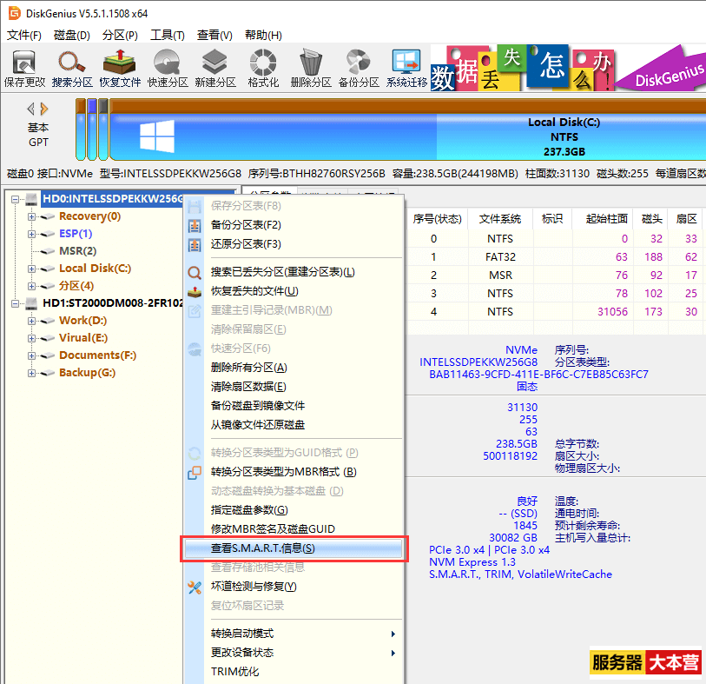Open the 转换启动模式 submenu
706x684 pixels.
[x=295, y=634]
